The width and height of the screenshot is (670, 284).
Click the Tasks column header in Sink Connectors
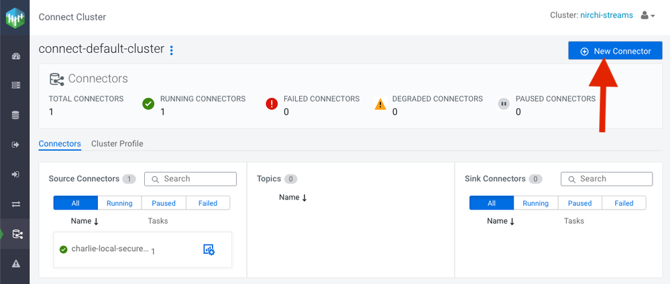pos(574,221)
